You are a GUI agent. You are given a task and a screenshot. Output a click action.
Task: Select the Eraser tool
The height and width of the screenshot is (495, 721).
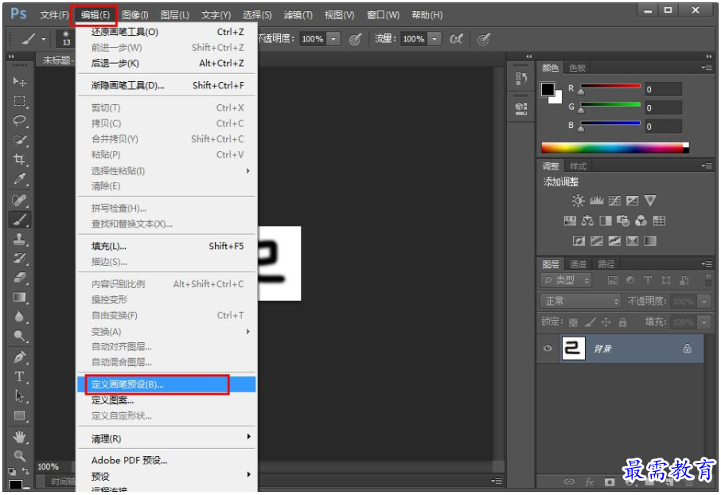point(19,278)
